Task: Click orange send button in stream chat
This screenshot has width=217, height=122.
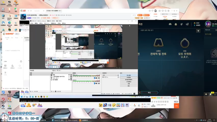Action: (x=177, y=106)
